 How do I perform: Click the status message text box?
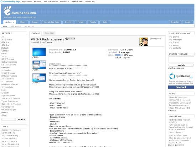[x=181, y=59]
